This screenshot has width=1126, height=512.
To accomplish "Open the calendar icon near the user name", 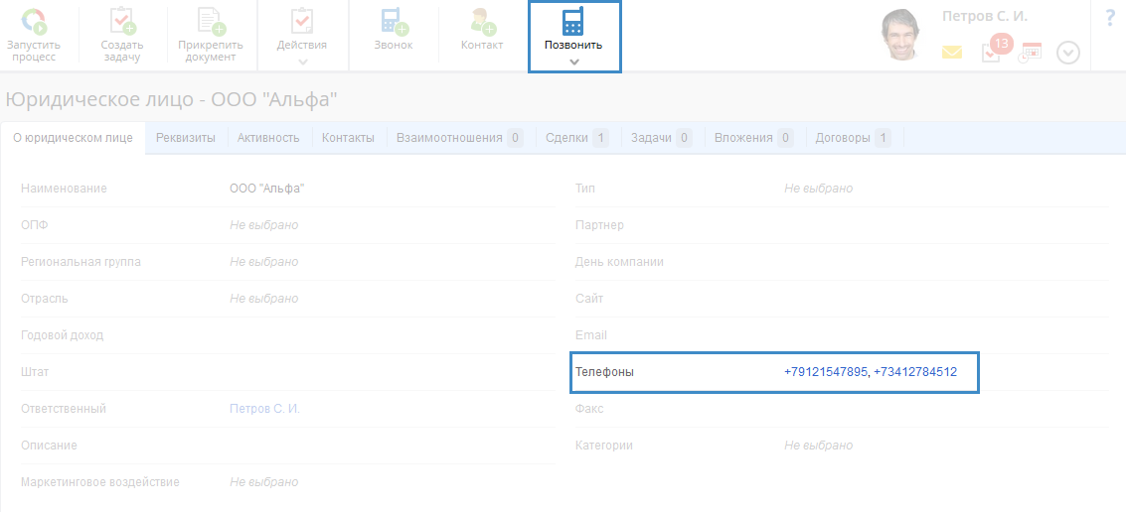I will [1031, 52].
